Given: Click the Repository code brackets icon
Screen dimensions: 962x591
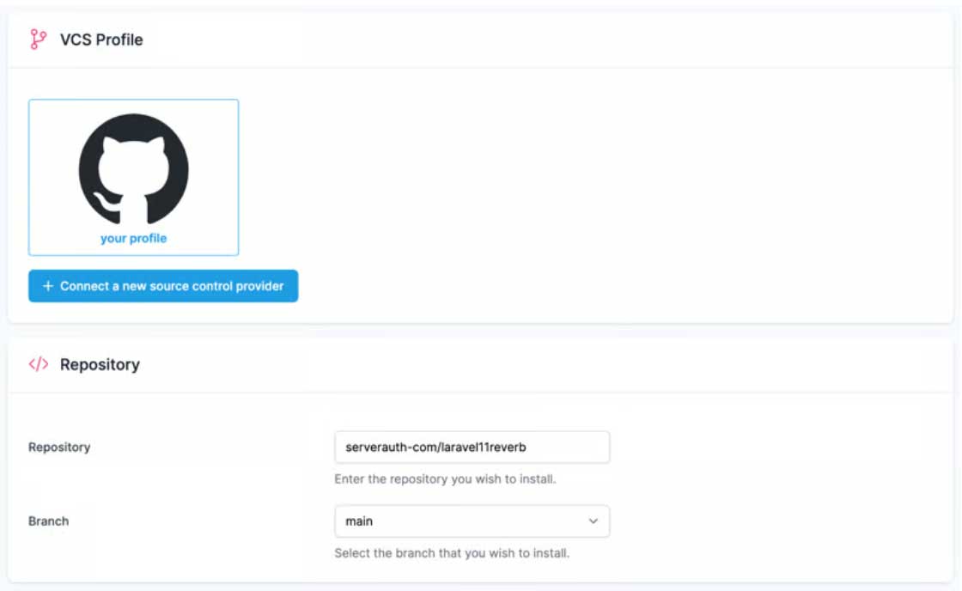Looking at the screenshot, I should 38,364.
